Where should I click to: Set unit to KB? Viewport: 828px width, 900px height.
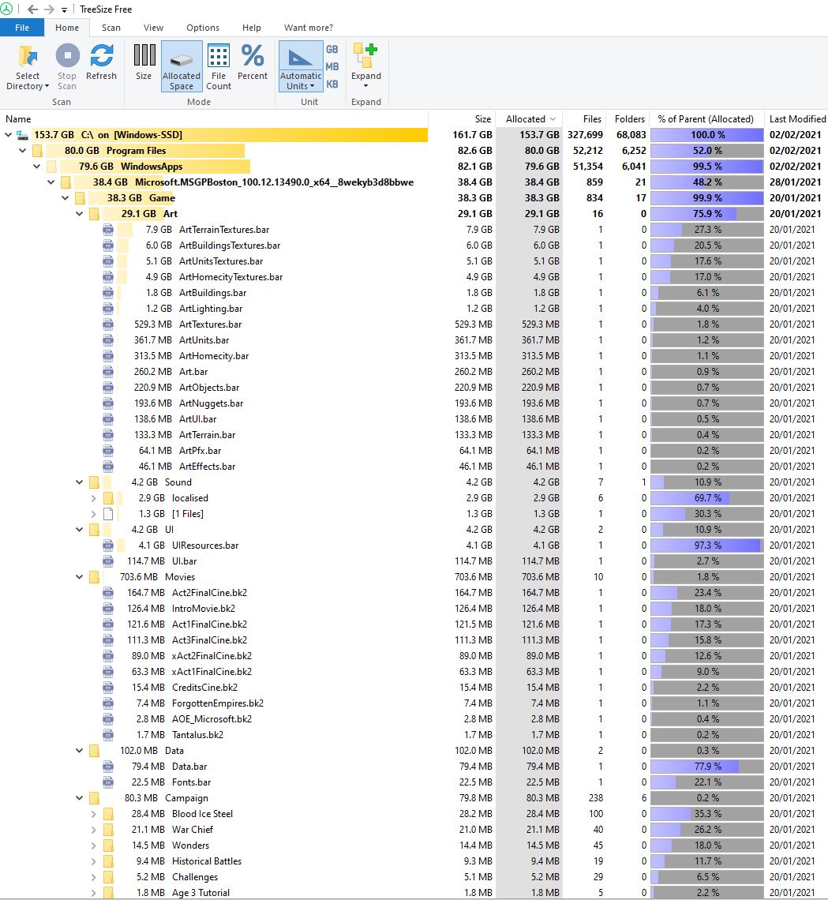(x=332, y=84)
